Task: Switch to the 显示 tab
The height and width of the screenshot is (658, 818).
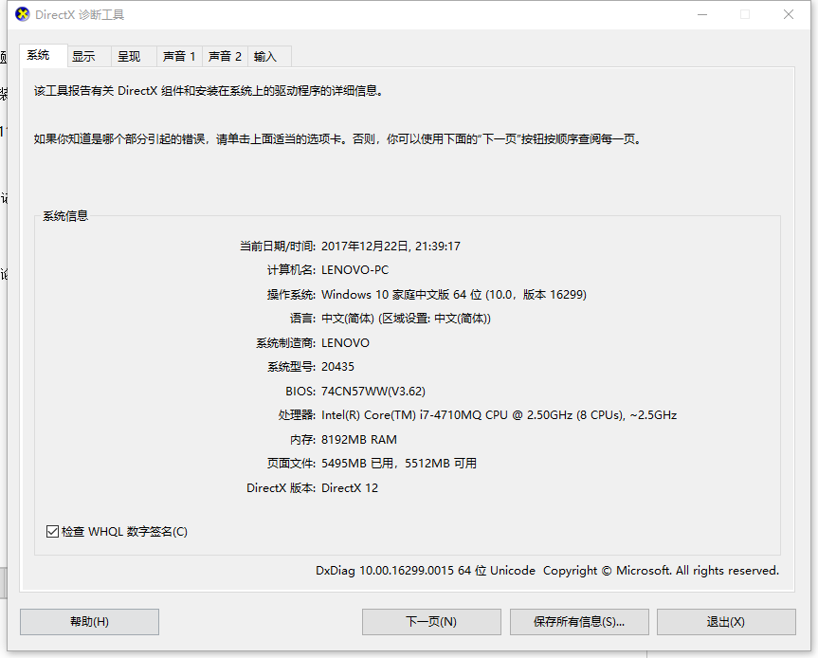Action: tap(89, 56)
